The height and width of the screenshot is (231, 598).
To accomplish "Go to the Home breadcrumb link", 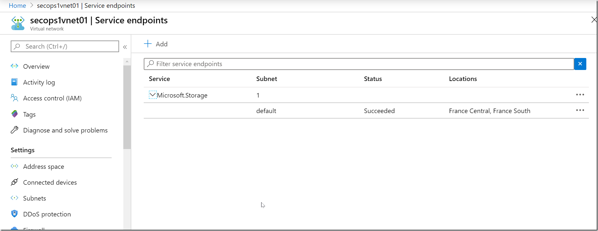I will click(18, 6).
